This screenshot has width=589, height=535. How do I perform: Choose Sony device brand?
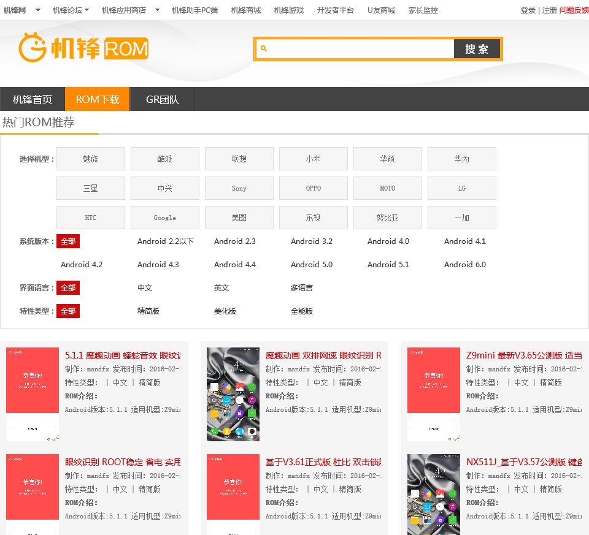click(239, 188)
